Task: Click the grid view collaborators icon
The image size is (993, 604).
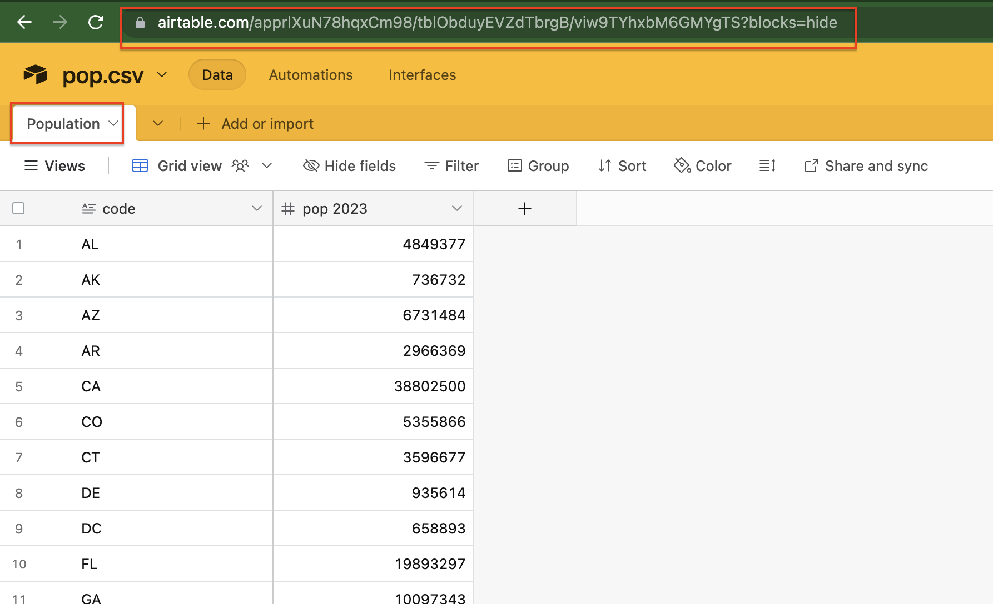Action: pyautogui.click(x=240, y=165)
